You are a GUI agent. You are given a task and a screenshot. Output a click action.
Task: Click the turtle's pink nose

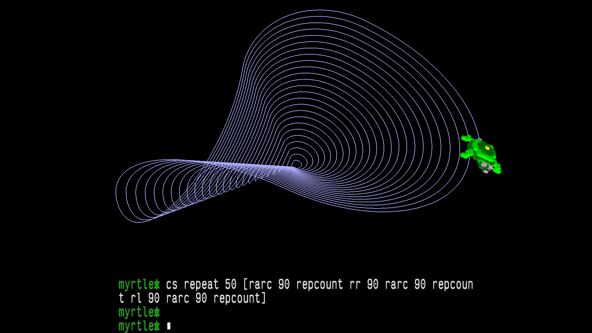coord(486,172)
